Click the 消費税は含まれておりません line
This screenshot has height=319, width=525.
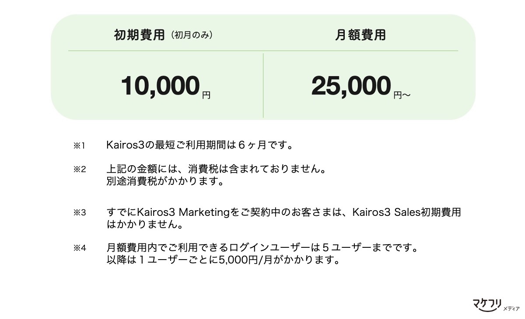217,168
